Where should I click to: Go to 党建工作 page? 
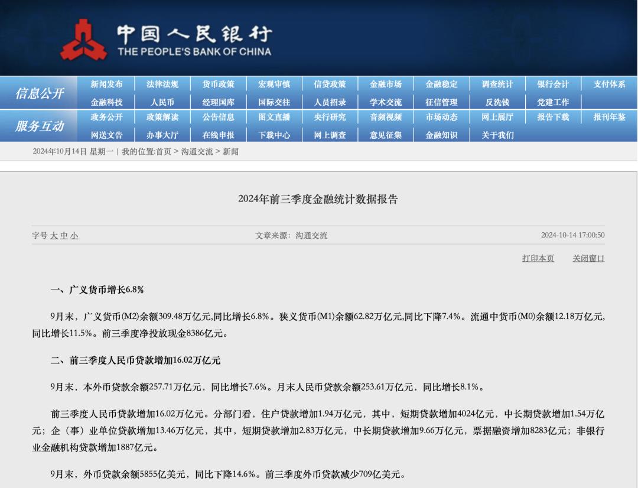point(553,102)
